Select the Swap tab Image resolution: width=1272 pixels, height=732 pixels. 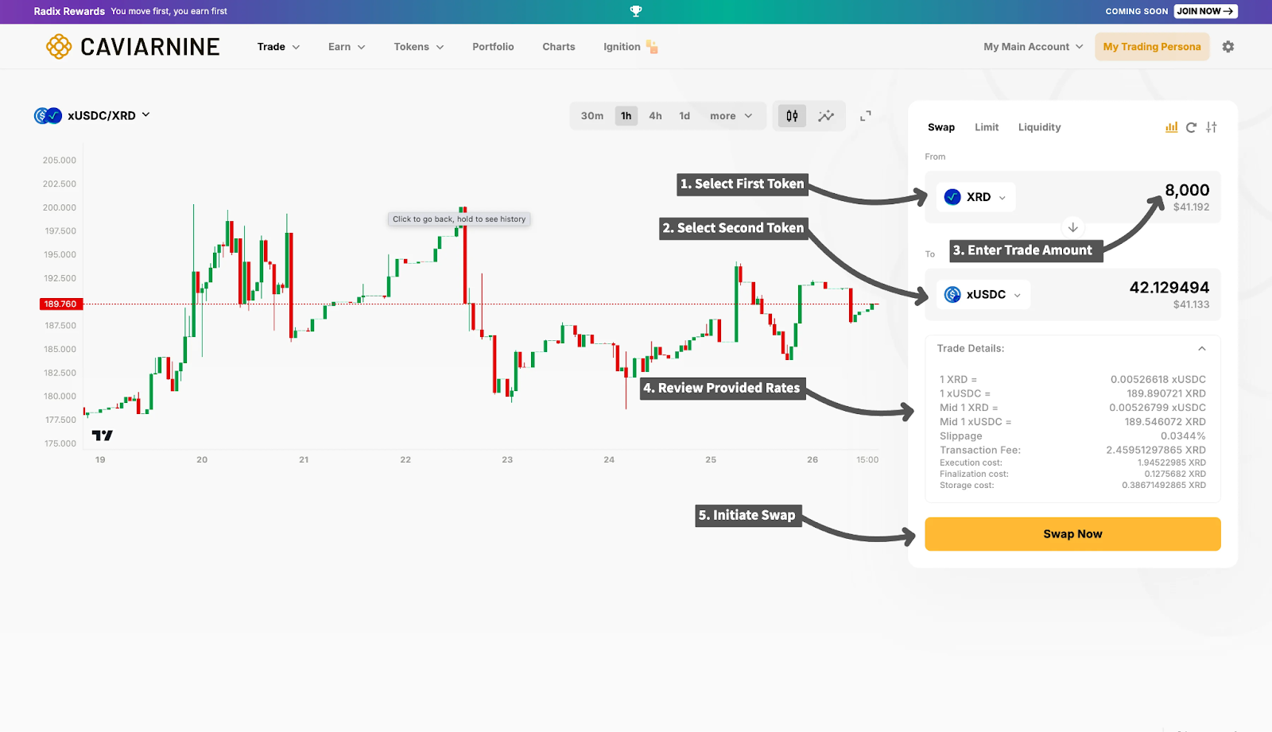(941, 127)
